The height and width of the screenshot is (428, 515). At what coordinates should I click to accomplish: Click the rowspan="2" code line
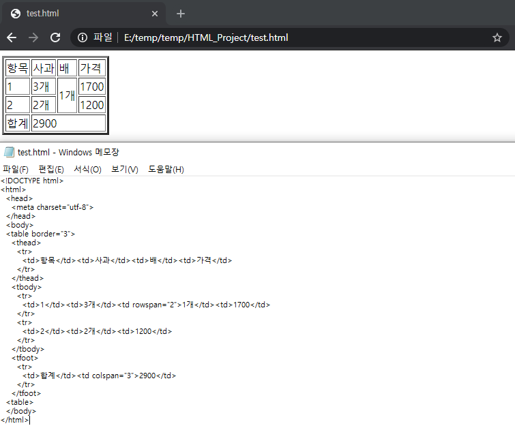tap(146, 305)
